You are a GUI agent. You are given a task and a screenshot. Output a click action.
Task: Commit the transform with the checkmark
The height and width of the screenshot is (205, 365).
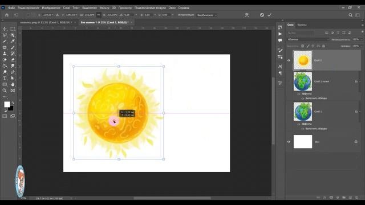tap(269, 15)
